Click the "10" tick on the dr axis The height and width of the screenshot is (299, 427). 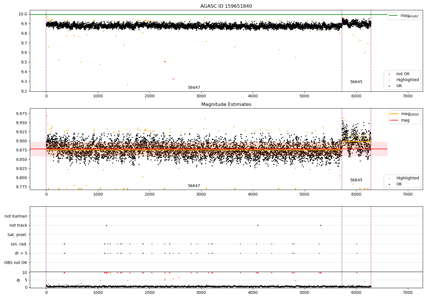coord(25,273)
